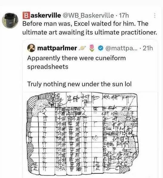Viewport: 163px width, 178px height.
Task: Click the truncated @mattpa... handle
Action: [x=121, y=48]
